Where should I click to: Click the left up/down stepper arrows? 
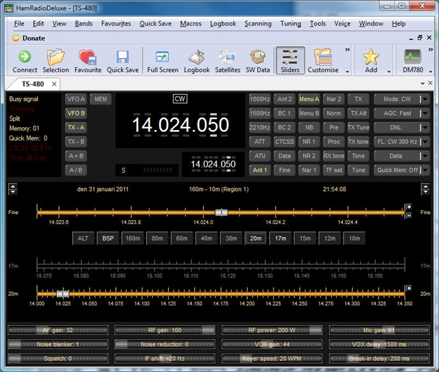pos(13,189)
